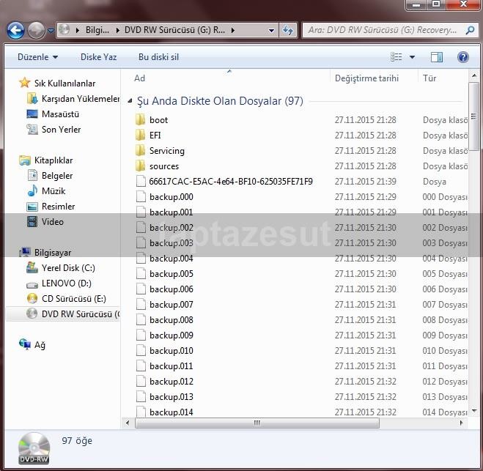This screenshot has width=483, height=471.
Task: Toggle the preview pane icon
Action: 437,57
